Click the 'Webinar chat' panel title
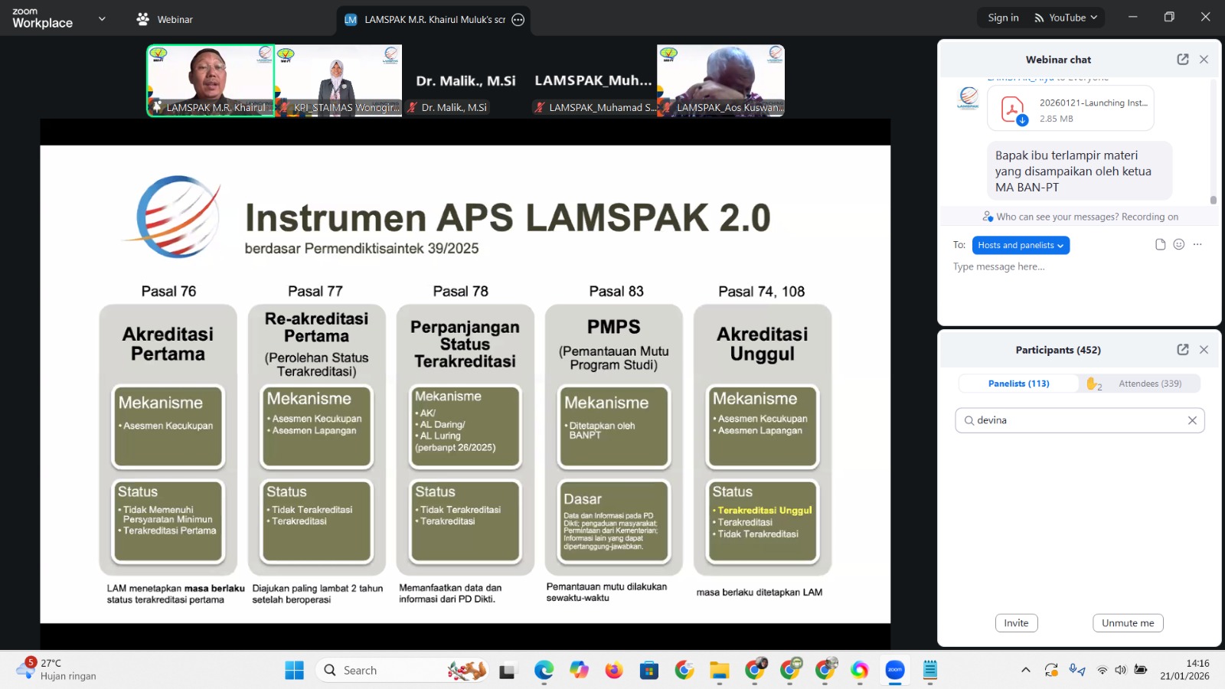The width and height of the screenshot is (1225, 689). click(x=1058, y=60)
